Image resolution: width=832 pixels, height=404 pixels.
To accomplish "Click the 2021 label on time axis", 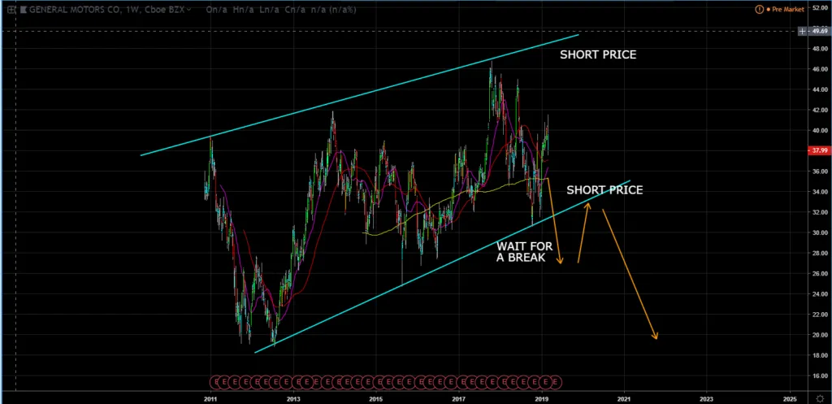I will click(x=624, y=398).
